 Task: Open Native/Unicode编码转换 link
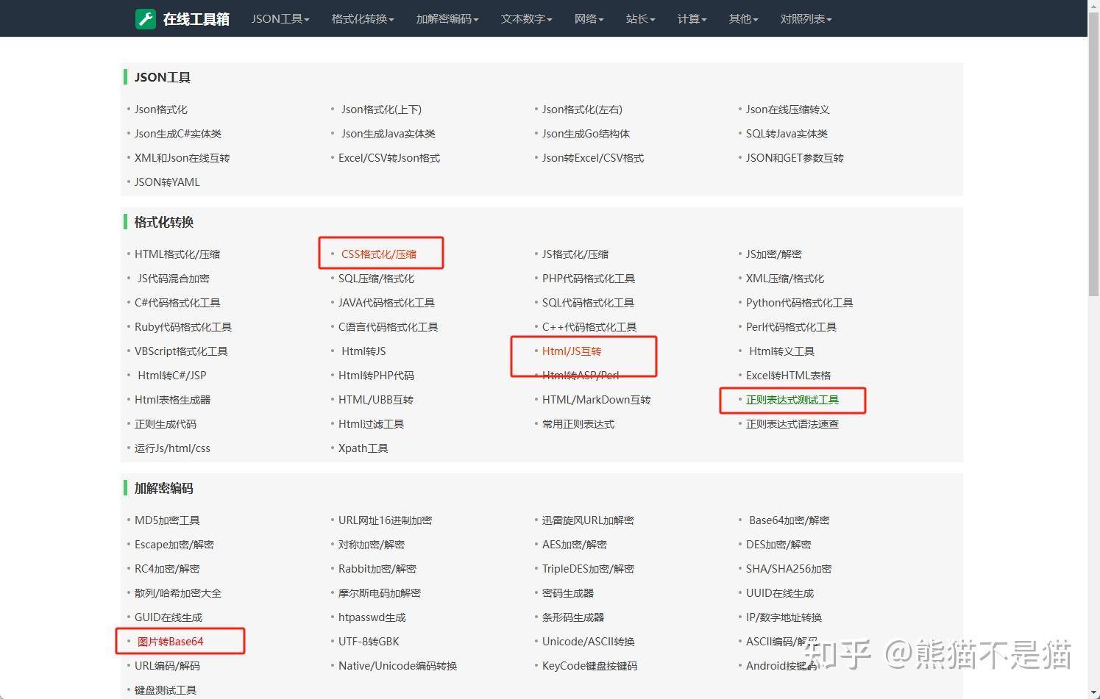click(x=398, y=666)
